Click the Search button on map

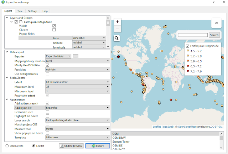click(214, 35)
